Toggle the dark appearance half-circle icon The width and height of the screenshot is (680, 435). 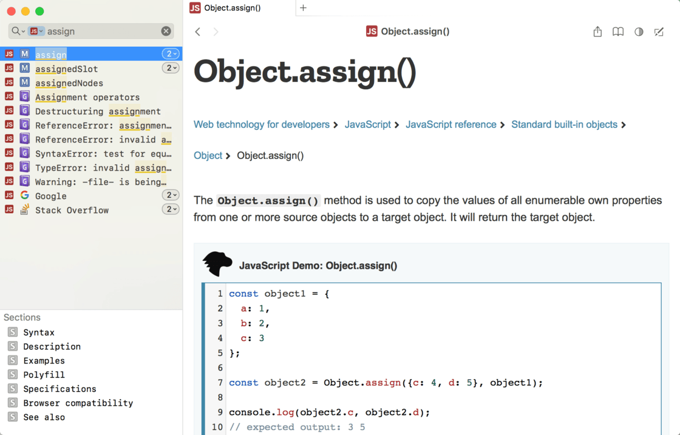click(x=639, y=32)
